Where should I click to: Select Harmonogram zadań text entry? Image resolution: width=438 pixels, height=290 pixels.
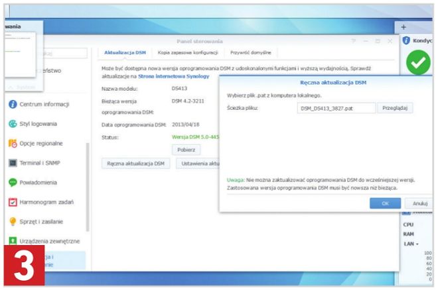coord(46,202)
